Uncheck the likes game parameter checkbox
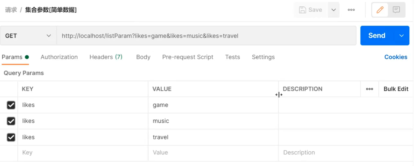Viewport: 415px width, 166px height. coord(11,105)
